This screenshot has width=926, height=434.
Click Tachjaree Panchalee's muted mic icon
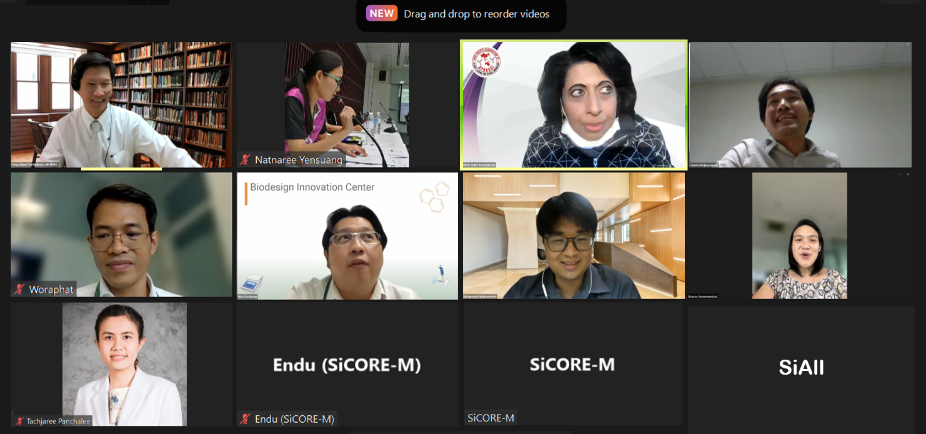tap(20, 421)
